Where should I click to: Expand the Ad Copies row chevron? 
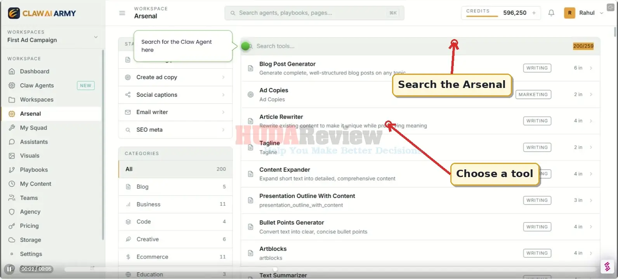point(591,95)
